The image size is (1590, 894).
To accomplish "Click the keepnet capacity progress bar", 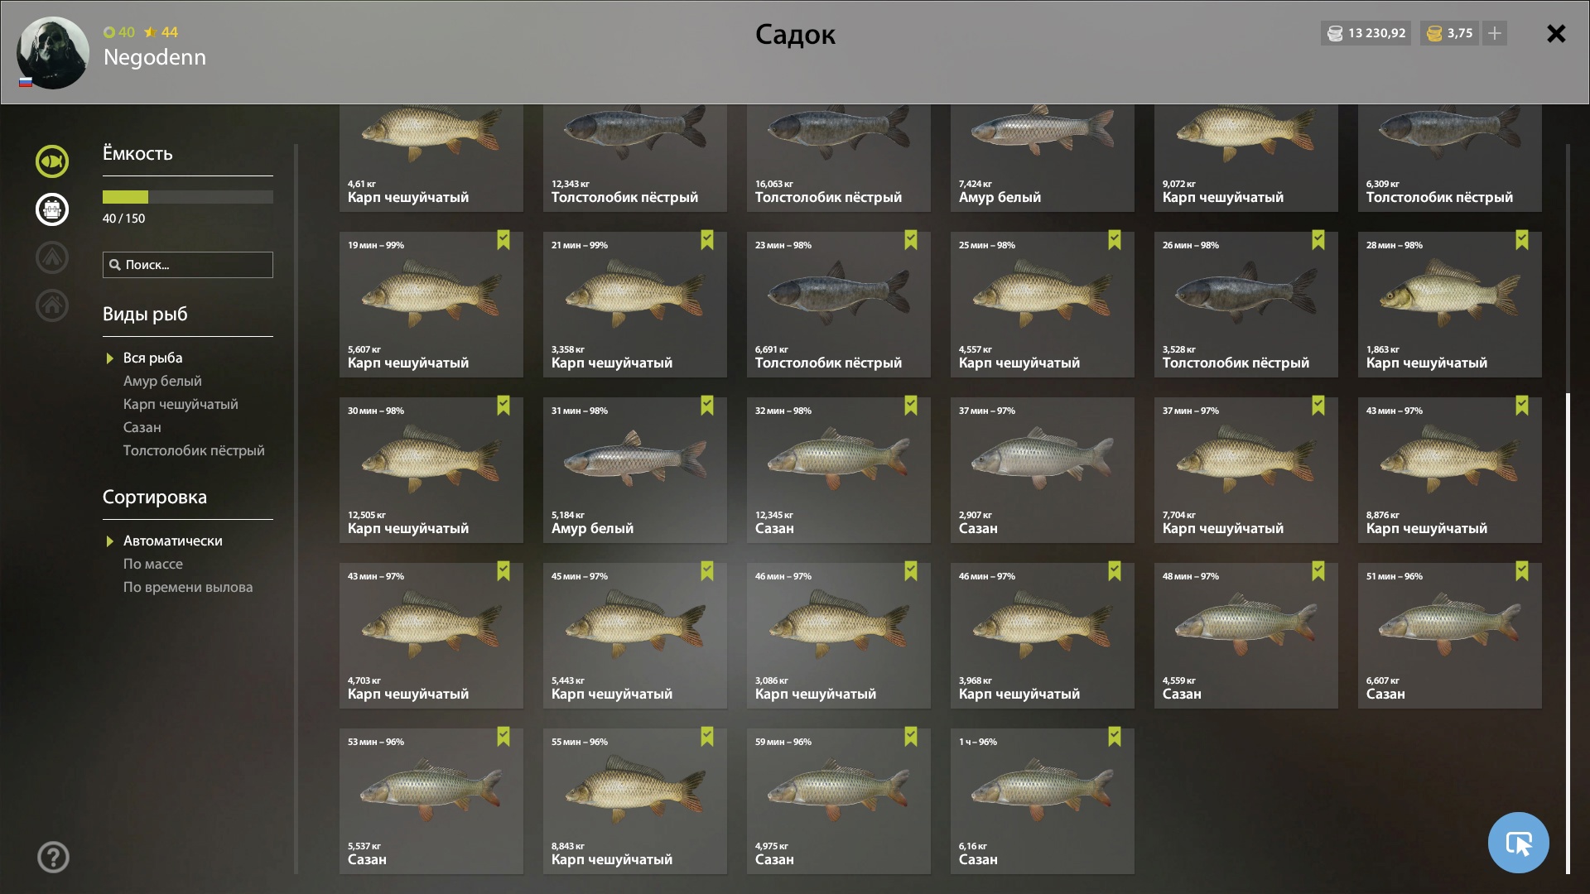I will click(x=188, y=197).
